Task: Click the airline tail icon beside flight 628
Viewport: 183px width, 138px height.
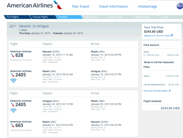Action: (13, 55)
